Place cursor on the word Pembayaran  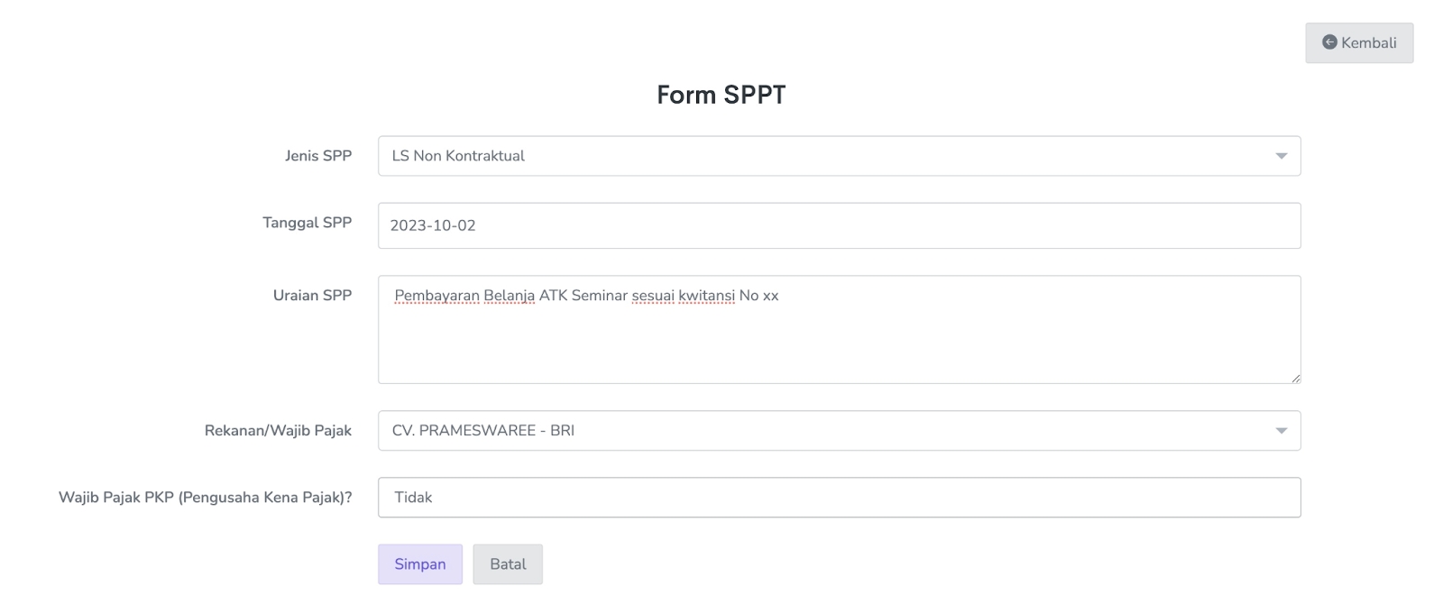click(437, 296)
